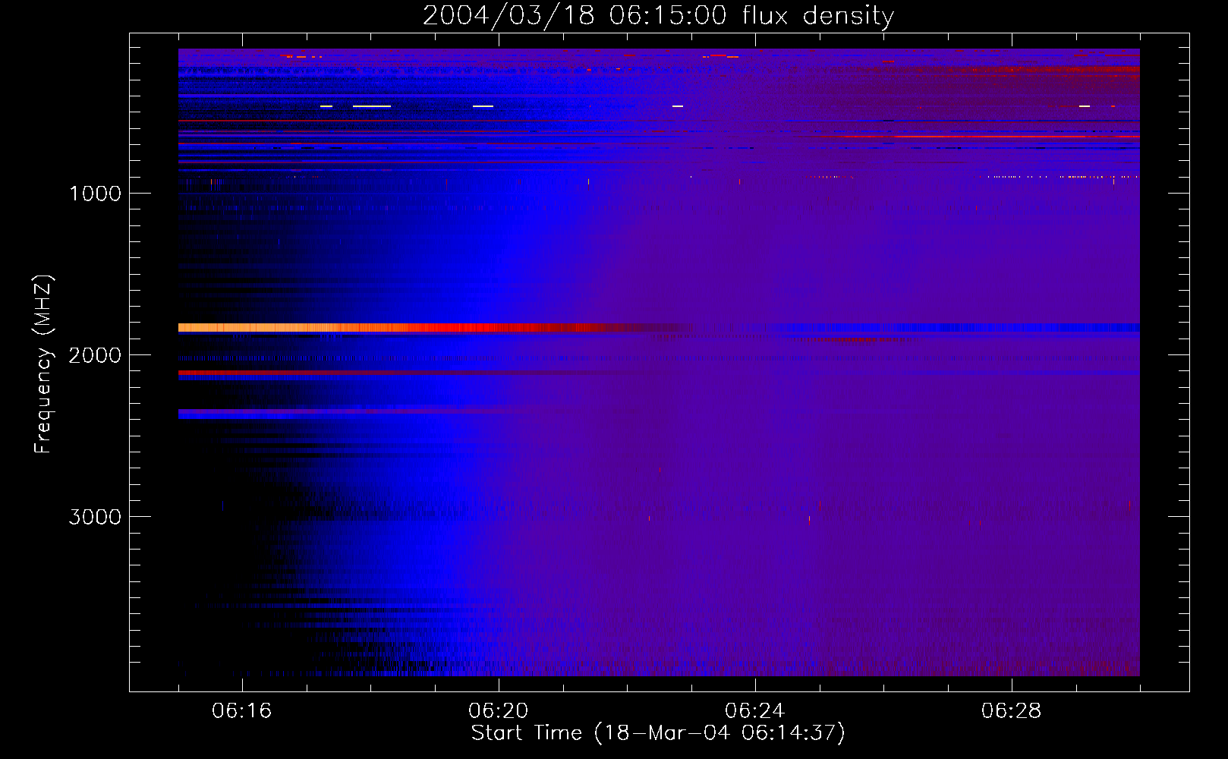Click the 3000 frequency tick label
The image size is (1228, 759).
click(x=95, y=517)
